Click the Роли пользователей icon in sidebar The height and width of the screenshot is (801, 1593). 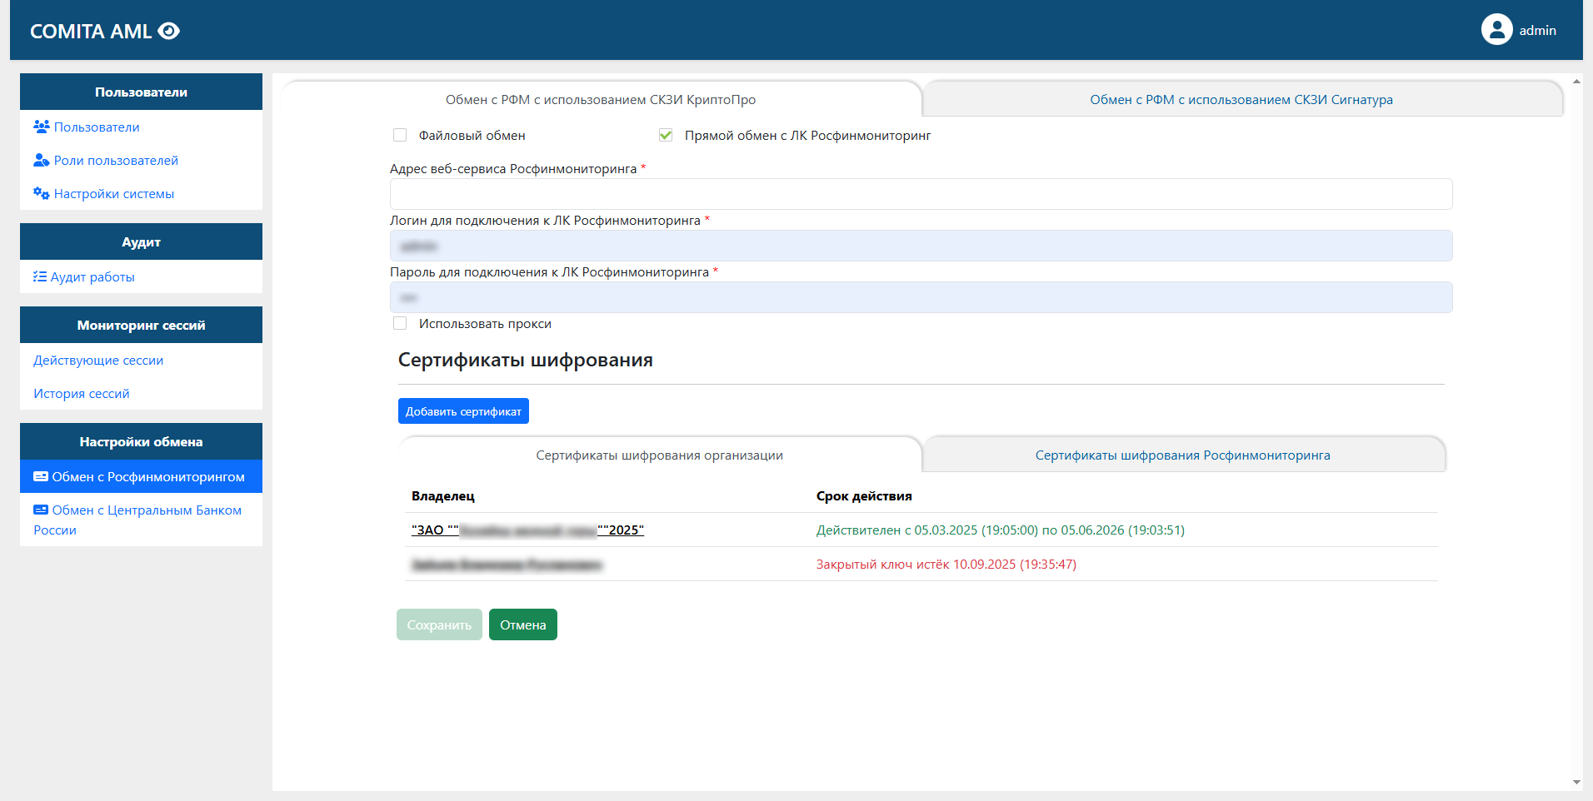point(41,160)
